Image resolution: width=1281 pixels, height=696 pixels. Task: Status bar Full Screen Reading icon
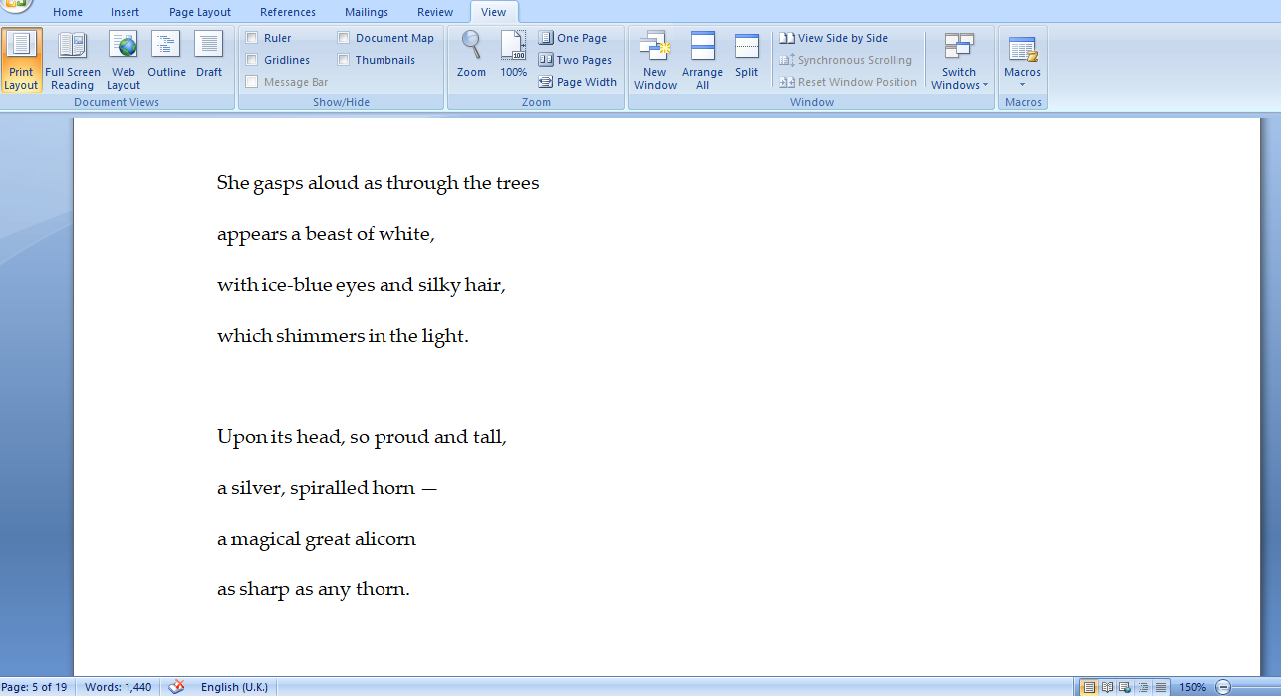(x=1107, y=687)
